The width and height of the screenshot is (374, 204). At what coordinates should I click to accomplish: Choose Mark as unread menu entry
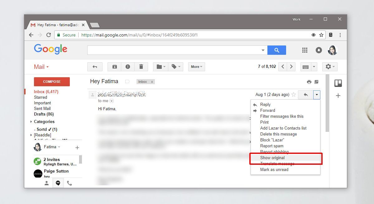coord(274,170)
